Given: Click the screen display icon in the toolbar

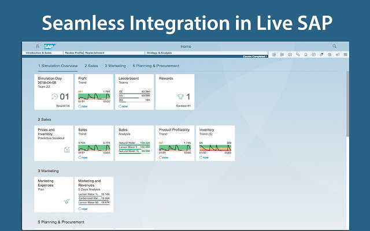Looking at the screenshot, I should click(274, 54).
